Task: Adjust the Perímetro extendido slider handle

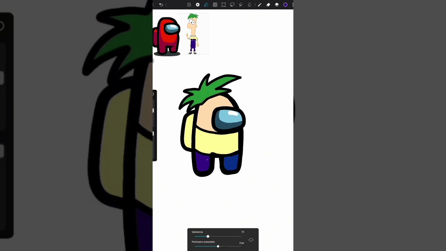Action: (x=218, y=246)
